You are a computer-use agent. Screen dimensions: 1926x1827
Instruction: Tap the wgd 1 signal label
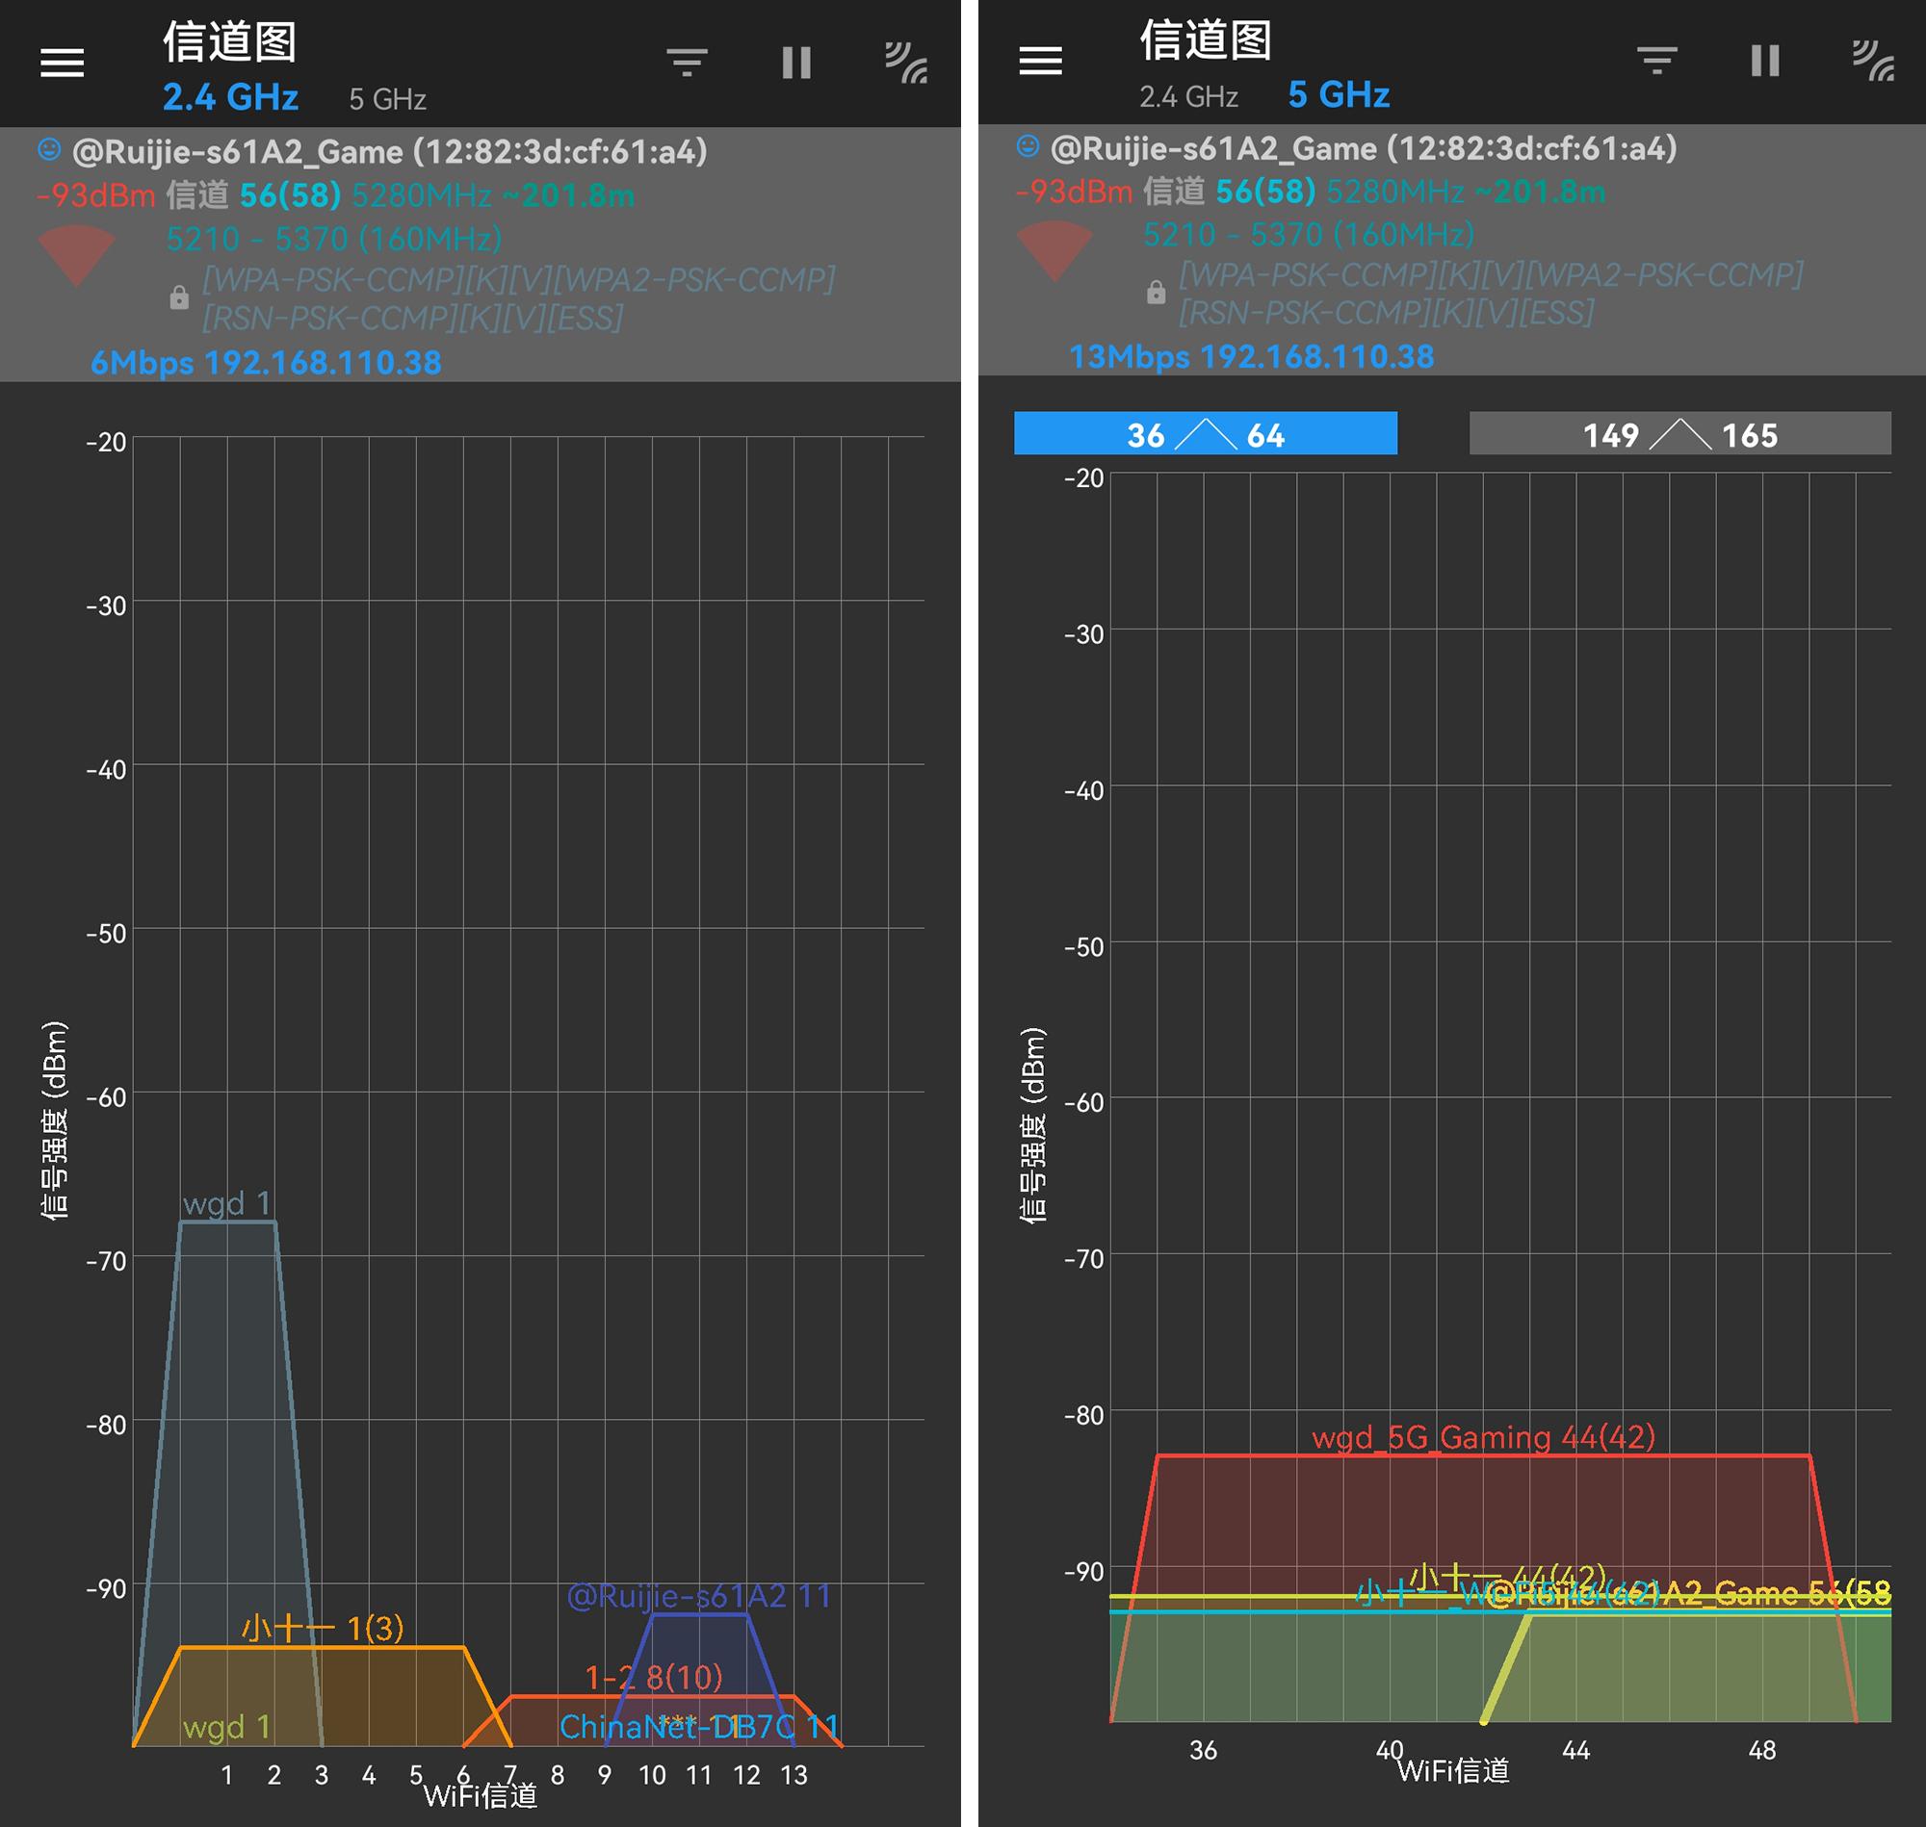coord(226,1203)
